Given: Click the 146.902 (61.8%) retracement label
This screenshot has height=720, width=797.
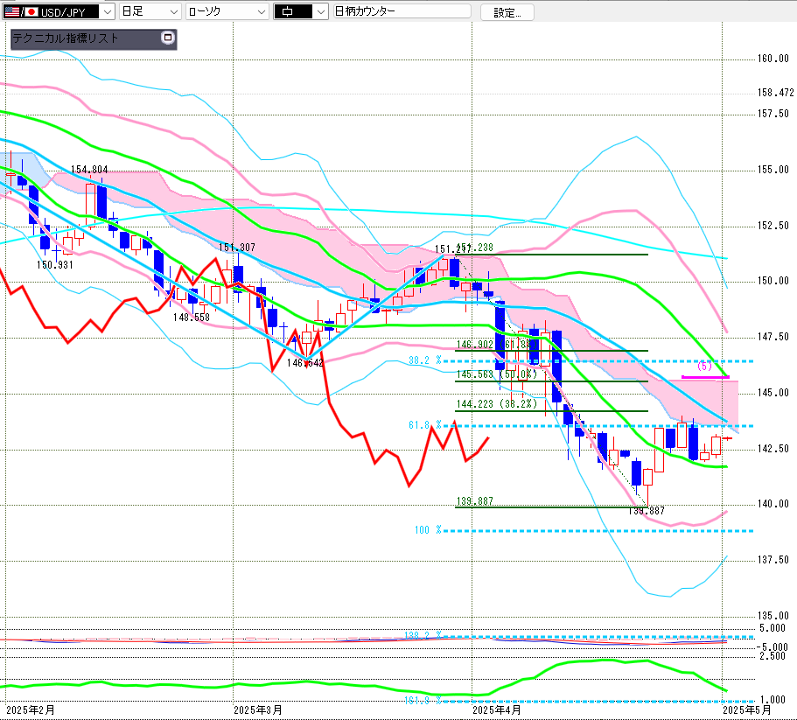Looking at the screenshot, I should point(497,345).
